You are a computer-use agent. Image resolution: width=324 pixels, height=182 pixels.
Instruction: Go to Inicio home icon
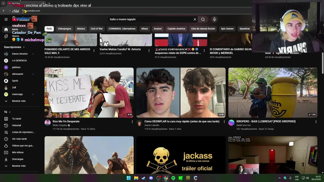(6, 30)
